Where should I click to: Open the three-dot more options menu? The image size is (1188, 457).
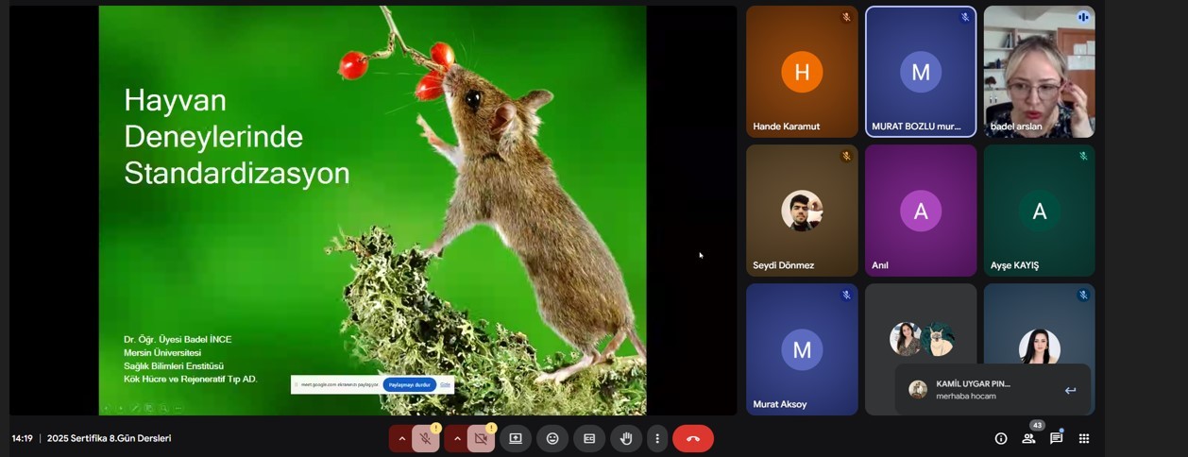(x=657, y=438)
